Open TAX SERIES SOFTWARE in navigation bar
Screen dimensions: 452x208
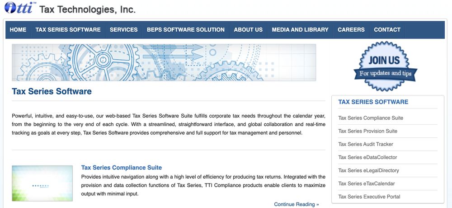[68, 30]
